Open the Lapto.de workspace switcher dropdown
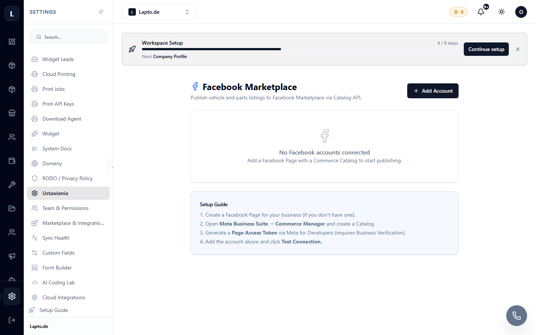Viewport: 536px width, 335px height. (159, 12)
